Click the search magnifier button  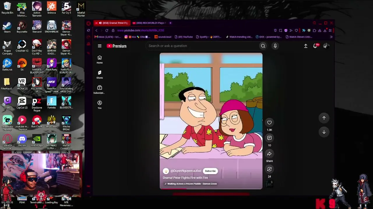[x=263, y=46]
